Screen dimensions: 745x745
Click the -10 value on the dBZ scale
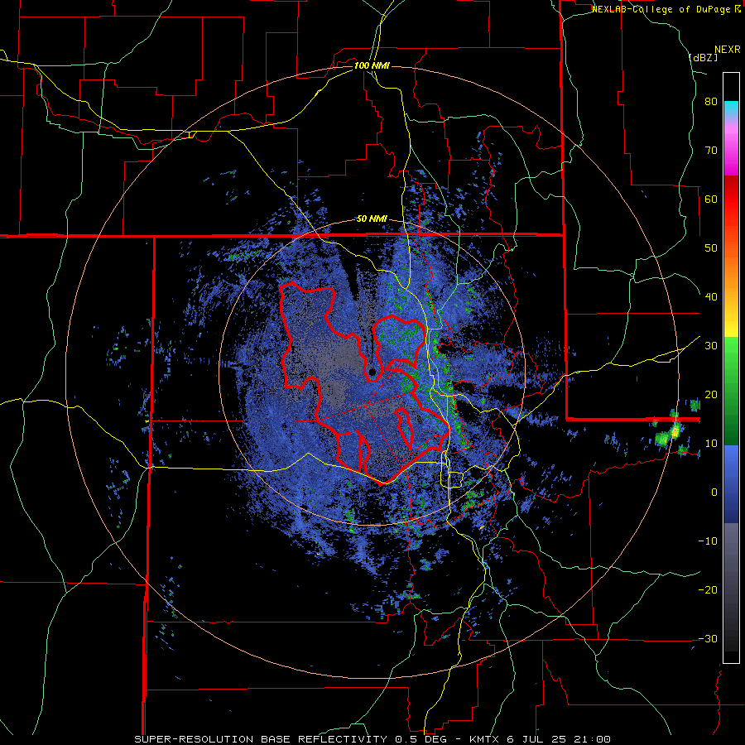(x=708, y=541)
